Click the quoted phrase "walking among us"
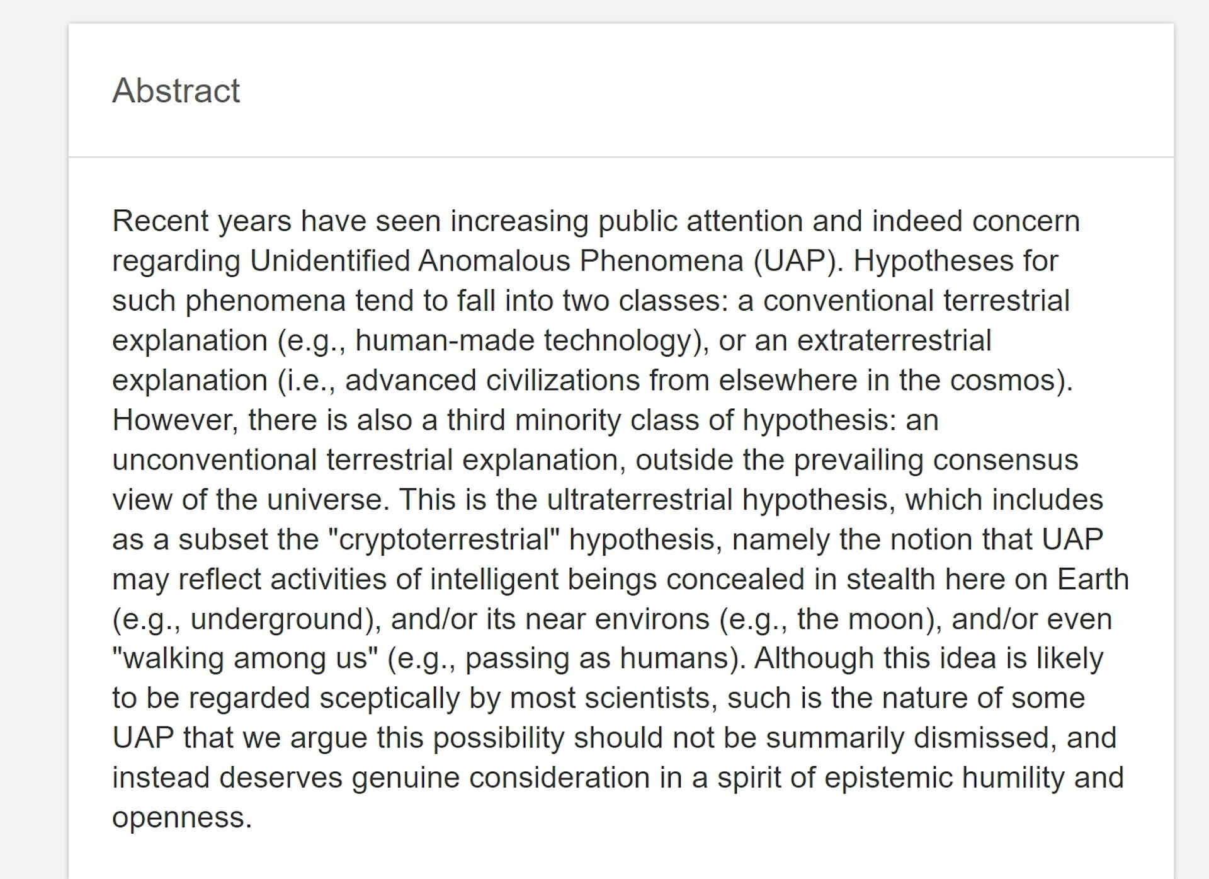Image resolution: width=1209 pixels, height=879 pixels. 244,658
